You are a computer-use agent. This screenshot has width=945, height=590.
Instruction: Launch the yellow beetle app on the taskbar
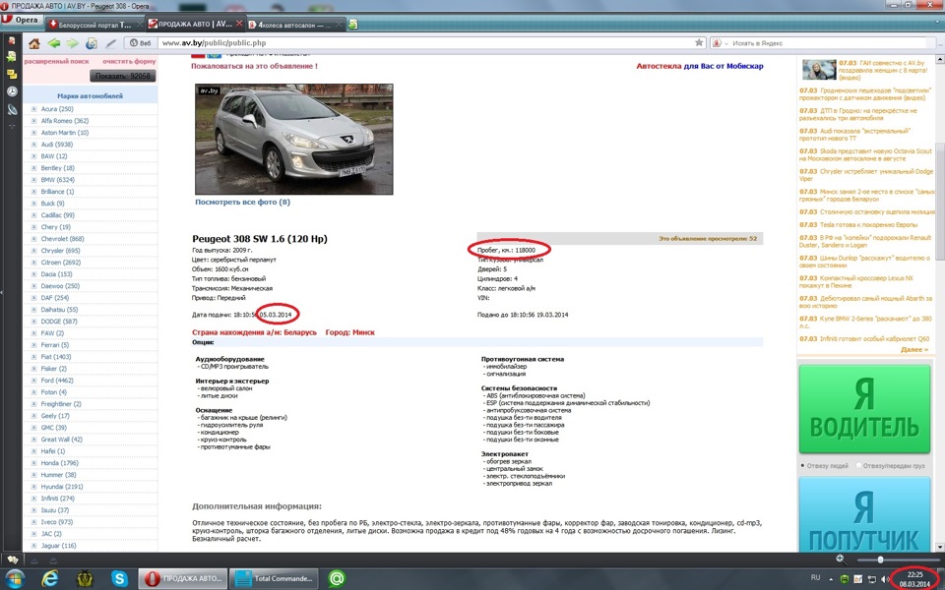(x=85, y=578)
